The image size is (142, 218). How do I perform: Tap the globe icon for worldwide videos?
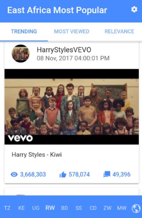point(136,208)
